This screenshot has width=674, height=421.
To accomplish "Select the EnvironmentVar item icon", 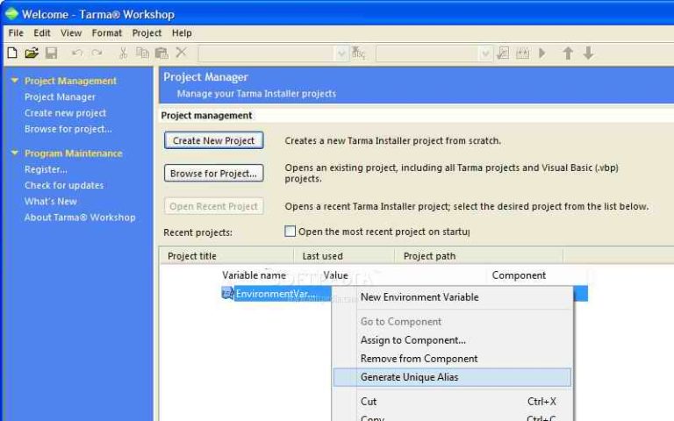I will coord(227,294).
